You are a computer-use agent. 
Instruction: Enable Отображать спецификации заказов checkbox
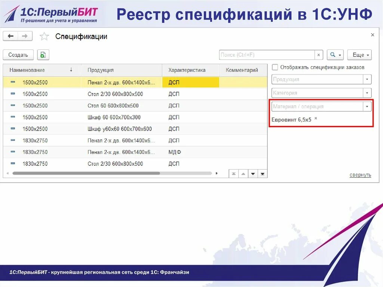coord(275,67)
